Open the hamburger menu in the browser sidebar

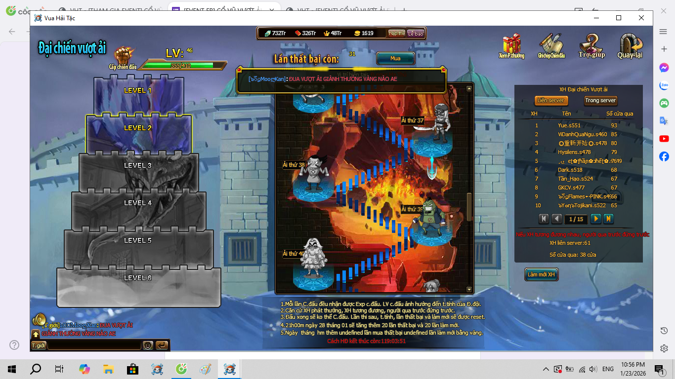(664, 31)
